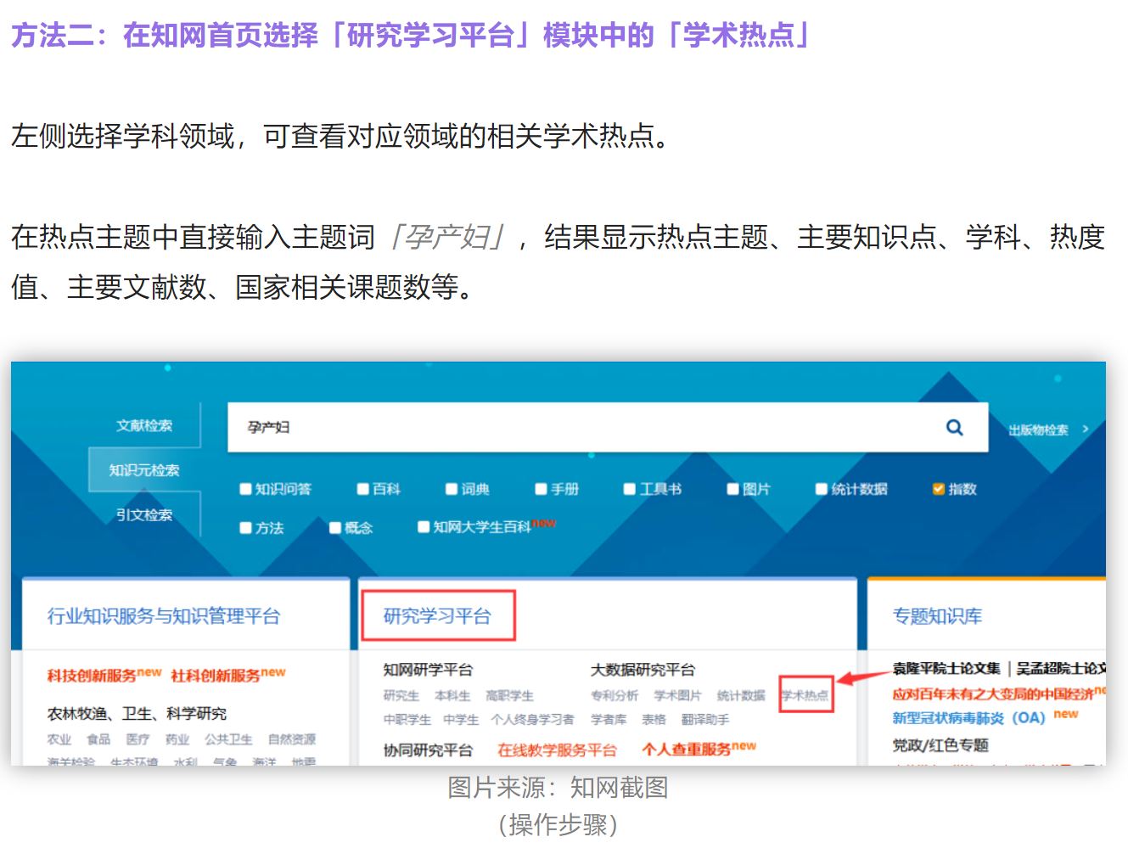The width and height of the screenshot is (1128, 848).
Task: Open the 党政/红色专题 link
Action: 940,745
